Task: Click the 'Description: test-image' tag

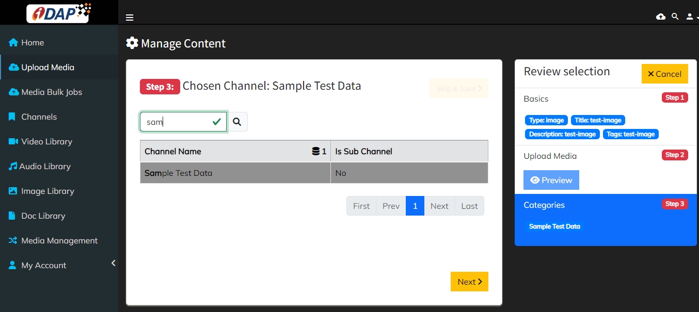Action: coord(562,134)
